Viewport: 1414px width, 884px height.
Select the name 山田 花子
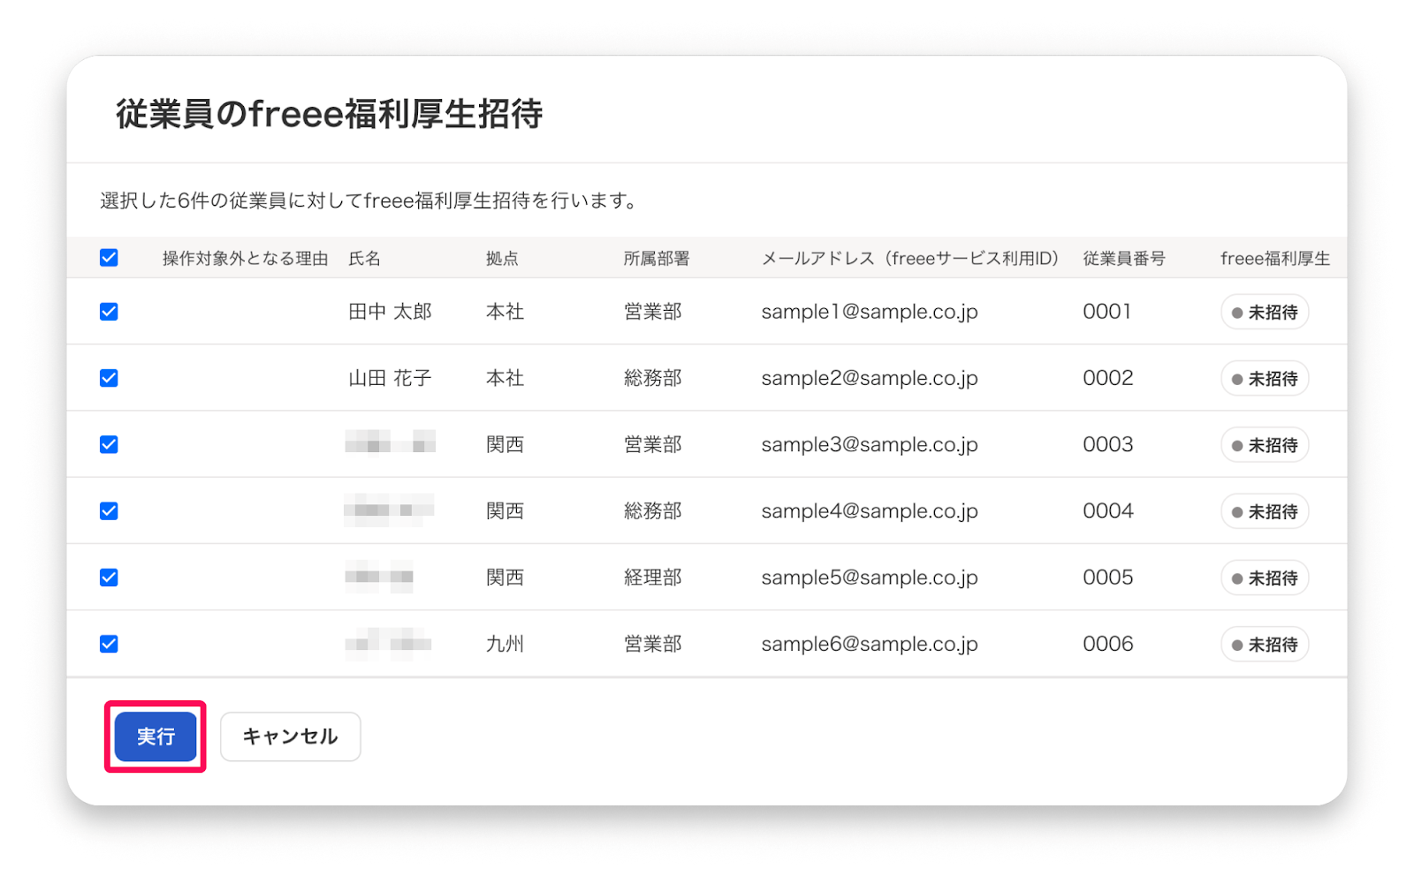(390, 378)
